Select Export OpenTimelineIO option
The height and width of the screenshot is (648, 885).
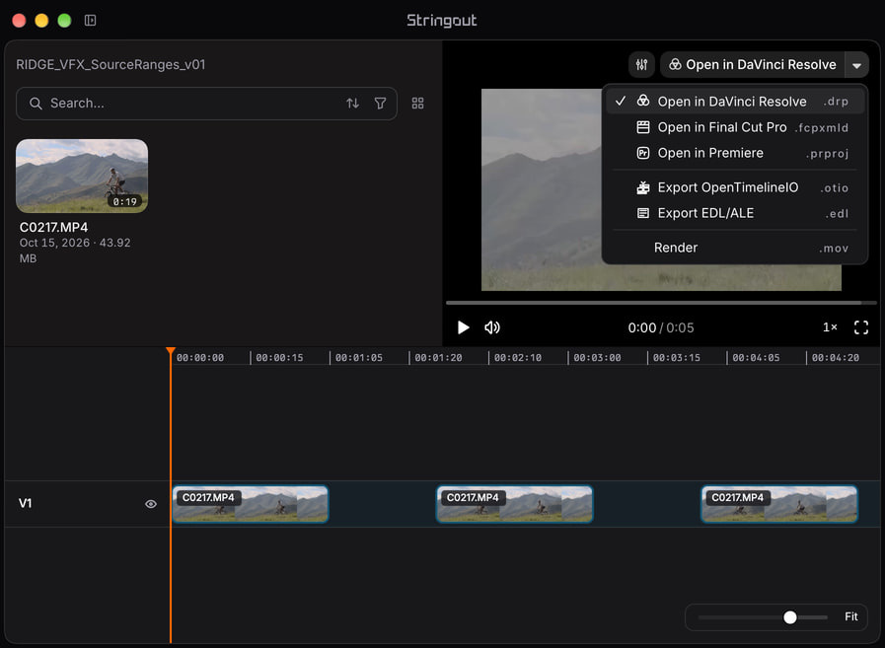pyautogui.click(x=735, y=187)
